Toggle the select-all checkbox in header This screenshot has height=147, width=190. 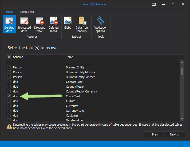[x=9, y=57]
